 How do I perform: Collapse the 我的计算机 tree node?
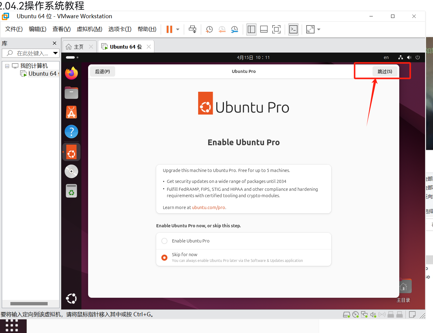click(x=7, y=66)
